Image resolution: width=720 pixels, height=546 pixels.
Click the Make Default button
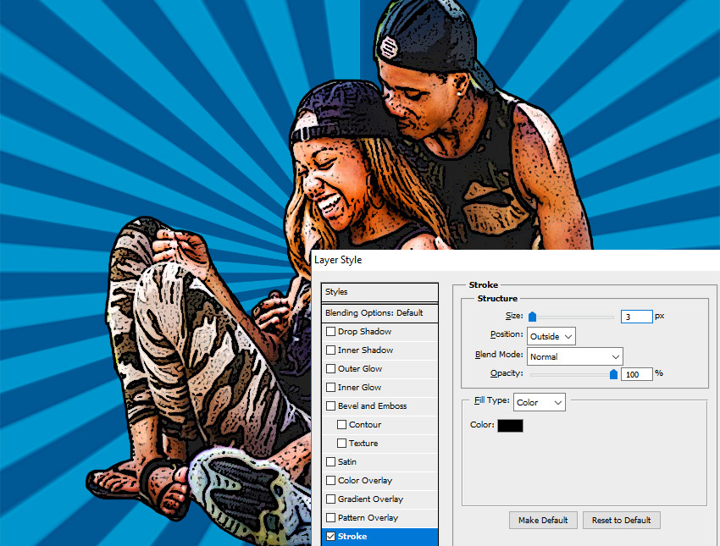[543, 521]
